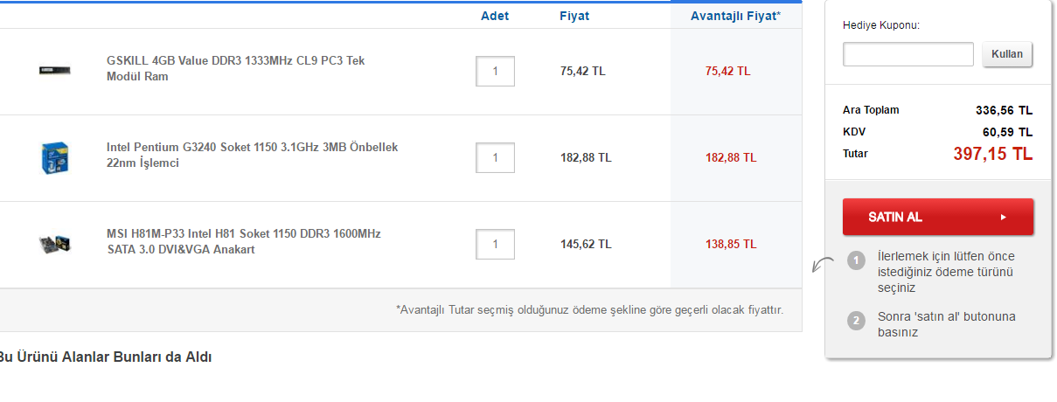Click the curved arrow icon beside the steps
This screenshot has width=1057, height=402.
pos(822,264)
